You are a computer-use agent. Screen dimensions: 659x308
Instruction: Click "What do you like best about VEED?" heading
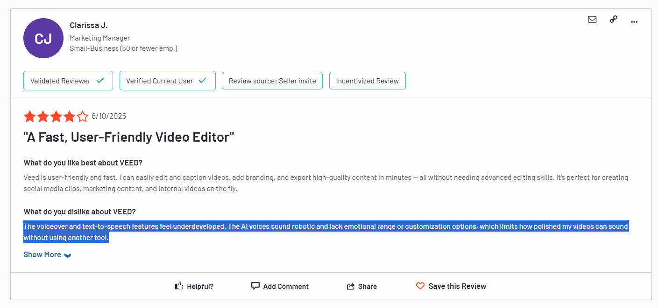[x=83, y=163]
